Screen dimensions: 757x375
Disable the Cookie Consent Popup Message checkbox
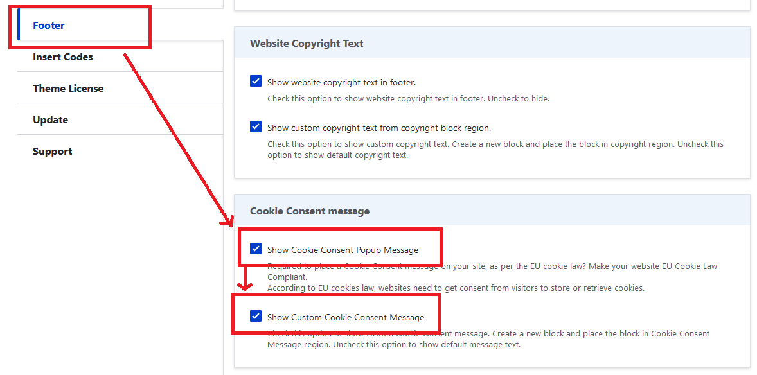coord(256,249)
